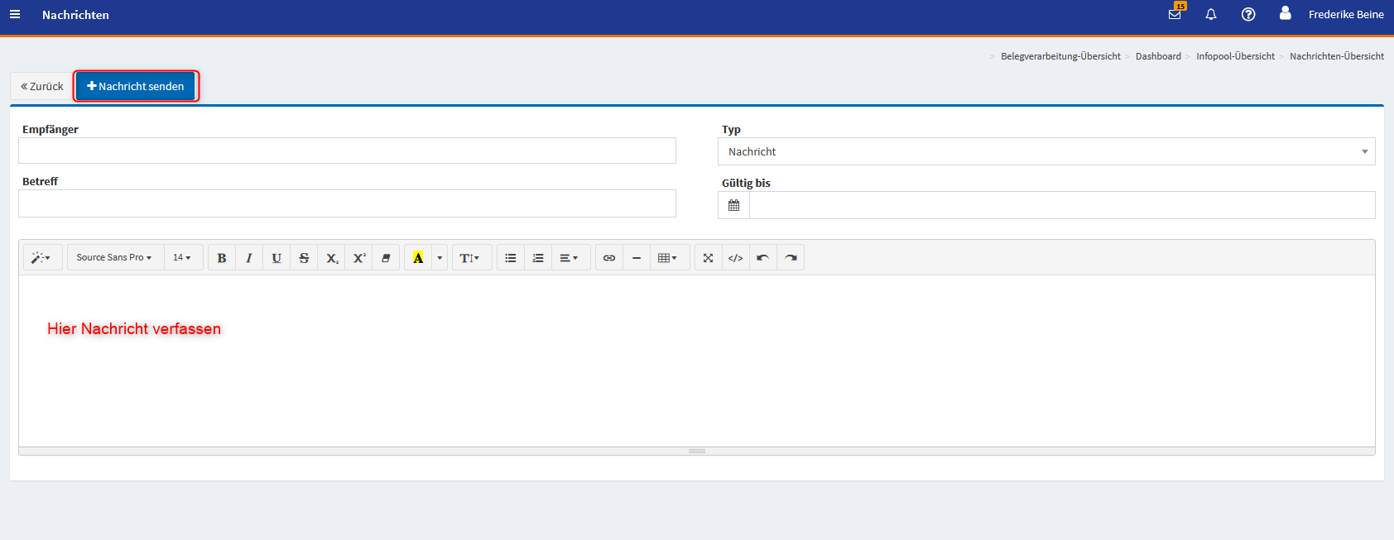The height and width of the screenshot is (540, 1394).
Task: Apply strikethrough to text
Action: click(304, 258)
